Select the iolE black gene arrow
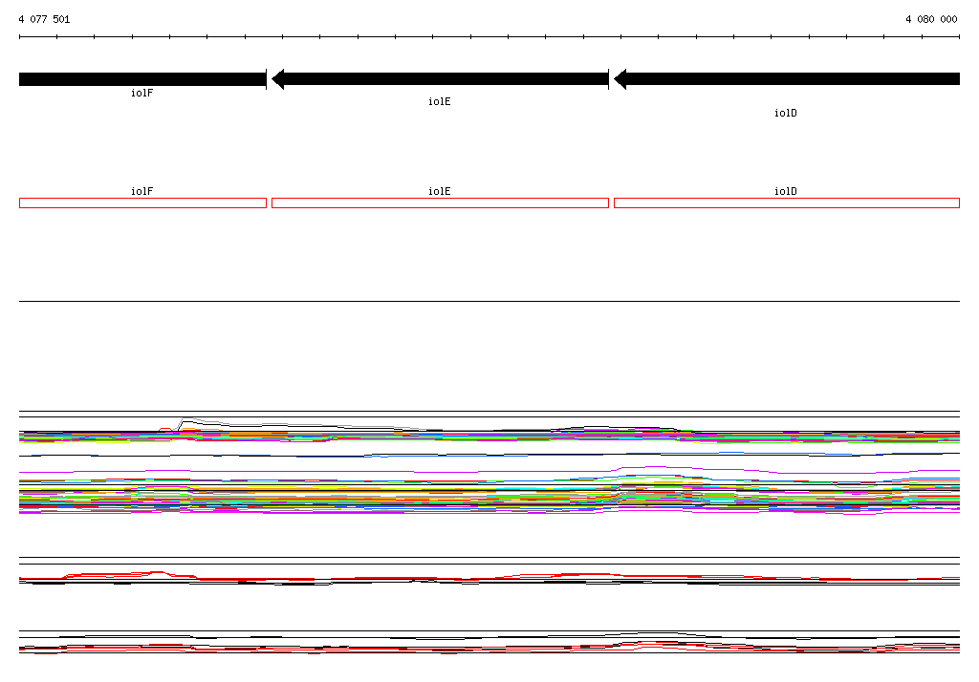The width and height of the screenshot is (979, 682). tap(440, 79)
